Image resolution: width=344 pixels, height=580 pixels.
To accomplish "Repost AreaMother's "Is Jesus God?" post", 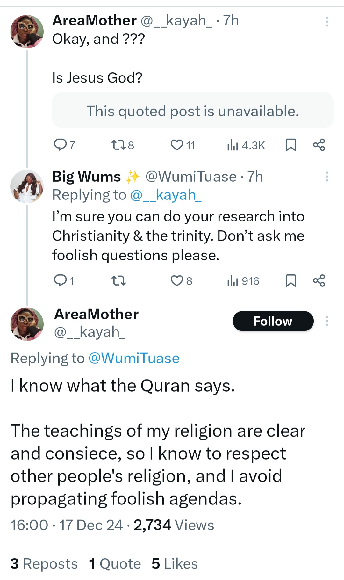I will click(x=118, y=145).
